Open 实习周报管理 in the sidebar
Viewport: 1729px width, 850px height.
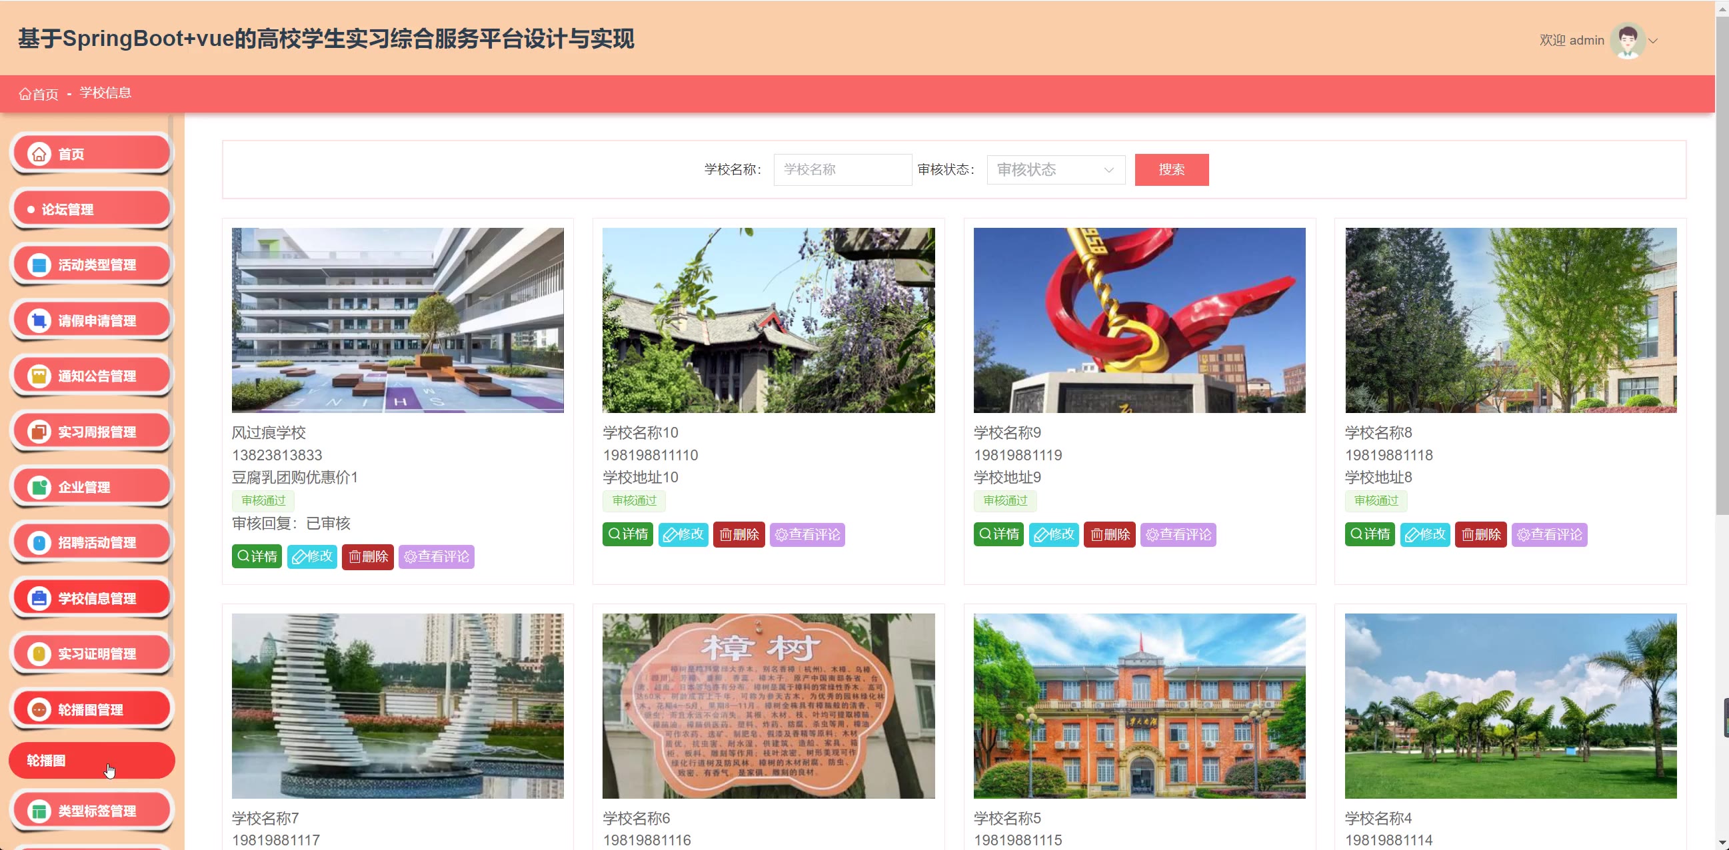tap(91, 432)
